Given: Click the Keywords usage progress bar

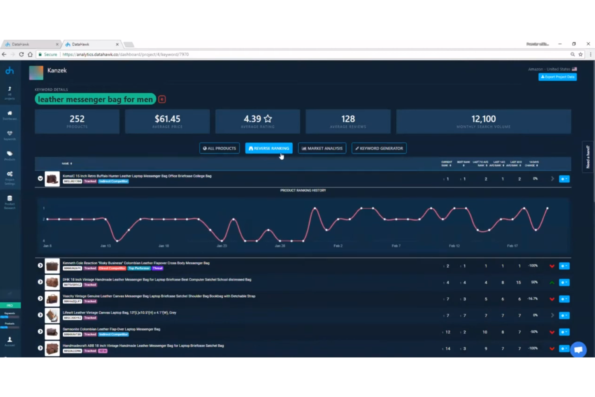Looking at the screenshot, I should click(10, 317).
